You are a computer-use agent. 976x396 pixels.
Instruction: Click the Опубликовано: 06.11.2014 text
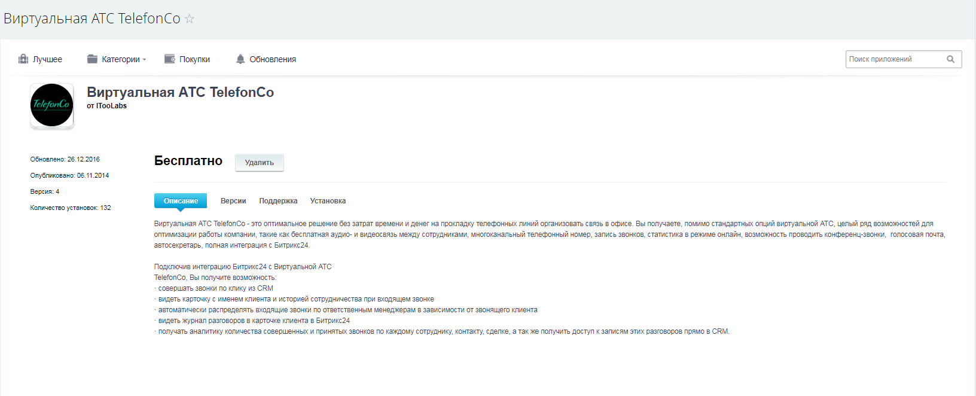(x=69, y=175)
